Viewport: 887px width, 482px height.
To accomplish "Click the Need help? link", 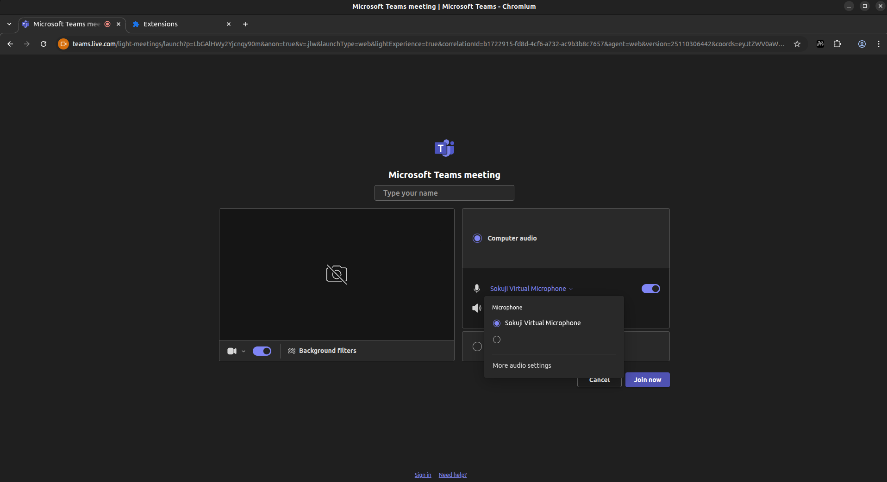I will (453, 475).
